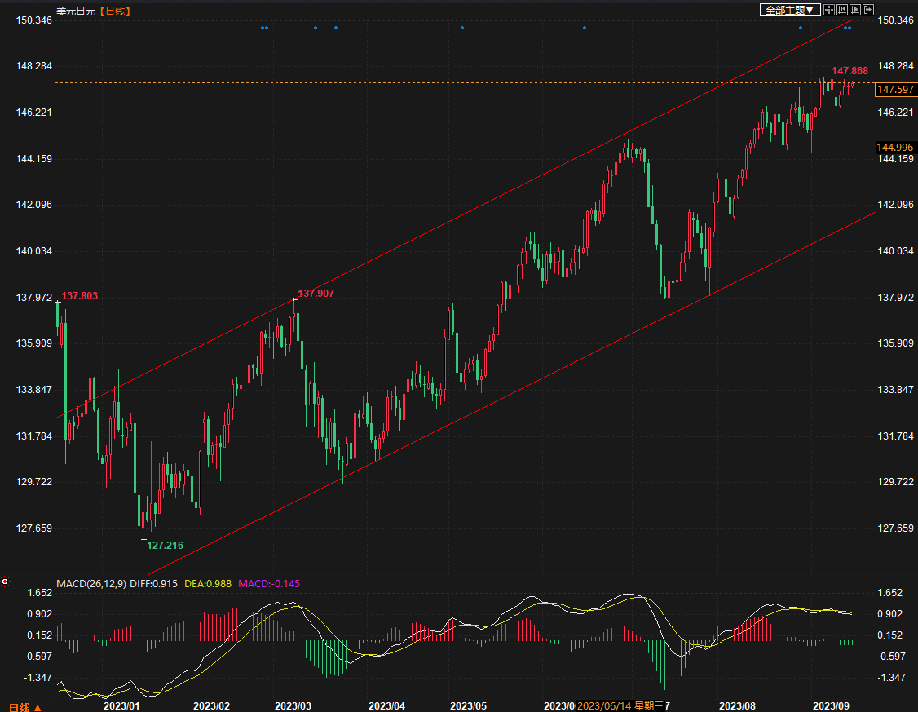Click the 2023/08 date axis label
The image size is (918, 712).
click(738, 706)
